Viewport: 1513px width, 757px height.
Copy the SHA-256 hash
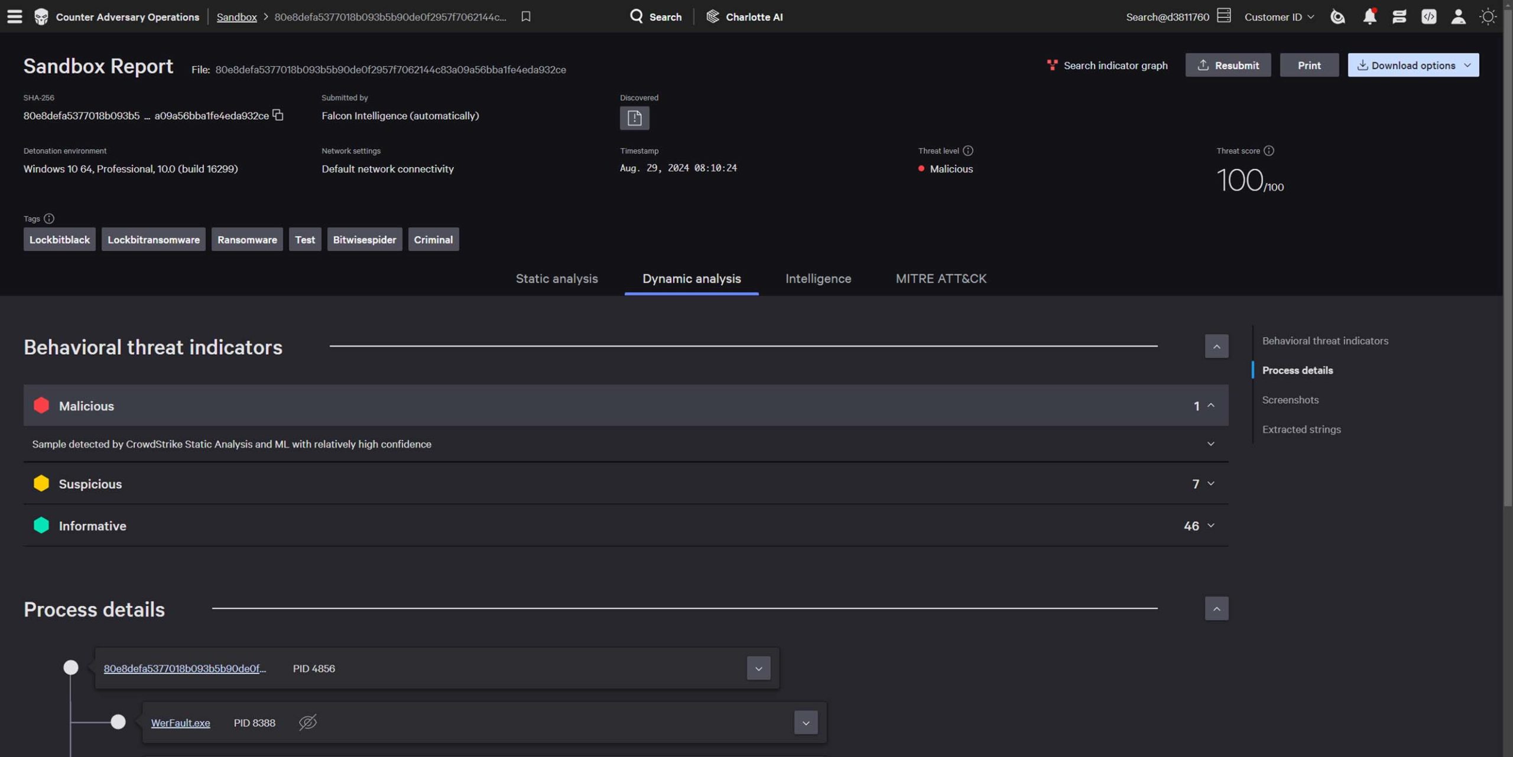pyautogui.click(x=278, y=115)
